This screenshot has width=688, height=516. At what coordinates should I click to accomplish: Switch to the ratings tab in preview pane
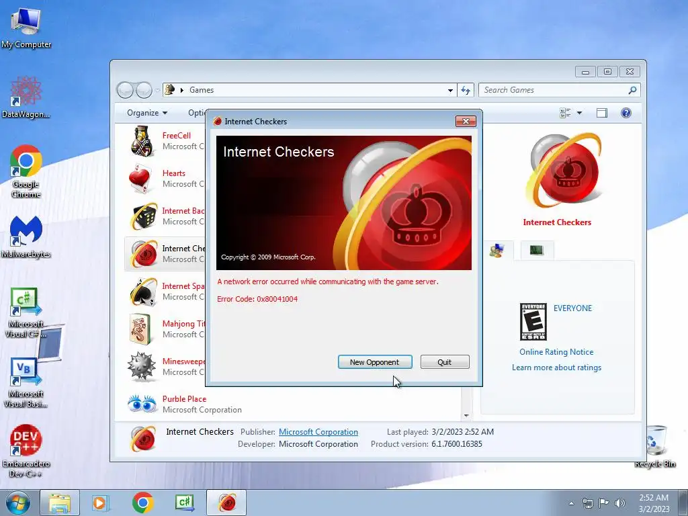497,250
